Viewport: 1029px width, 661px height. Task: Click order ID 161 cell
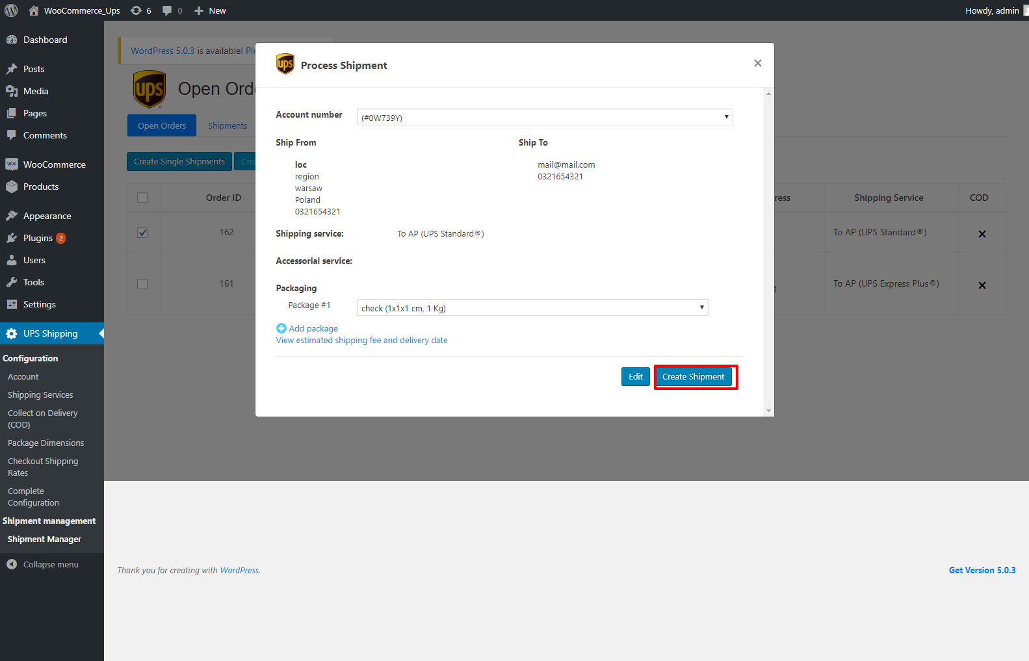(226, 283)
